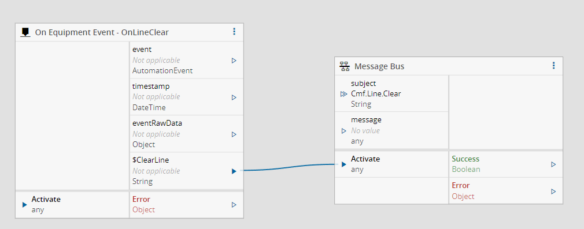The image size is (584, 229).
Task: Select the Message Bus title label
Action: pos(379,66)
